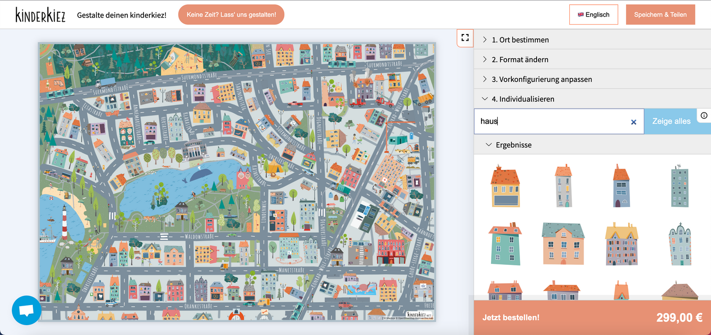Choose the purple house with yellow roof
This screenshot has height=335, width=711.
click(x=621, y=244)
